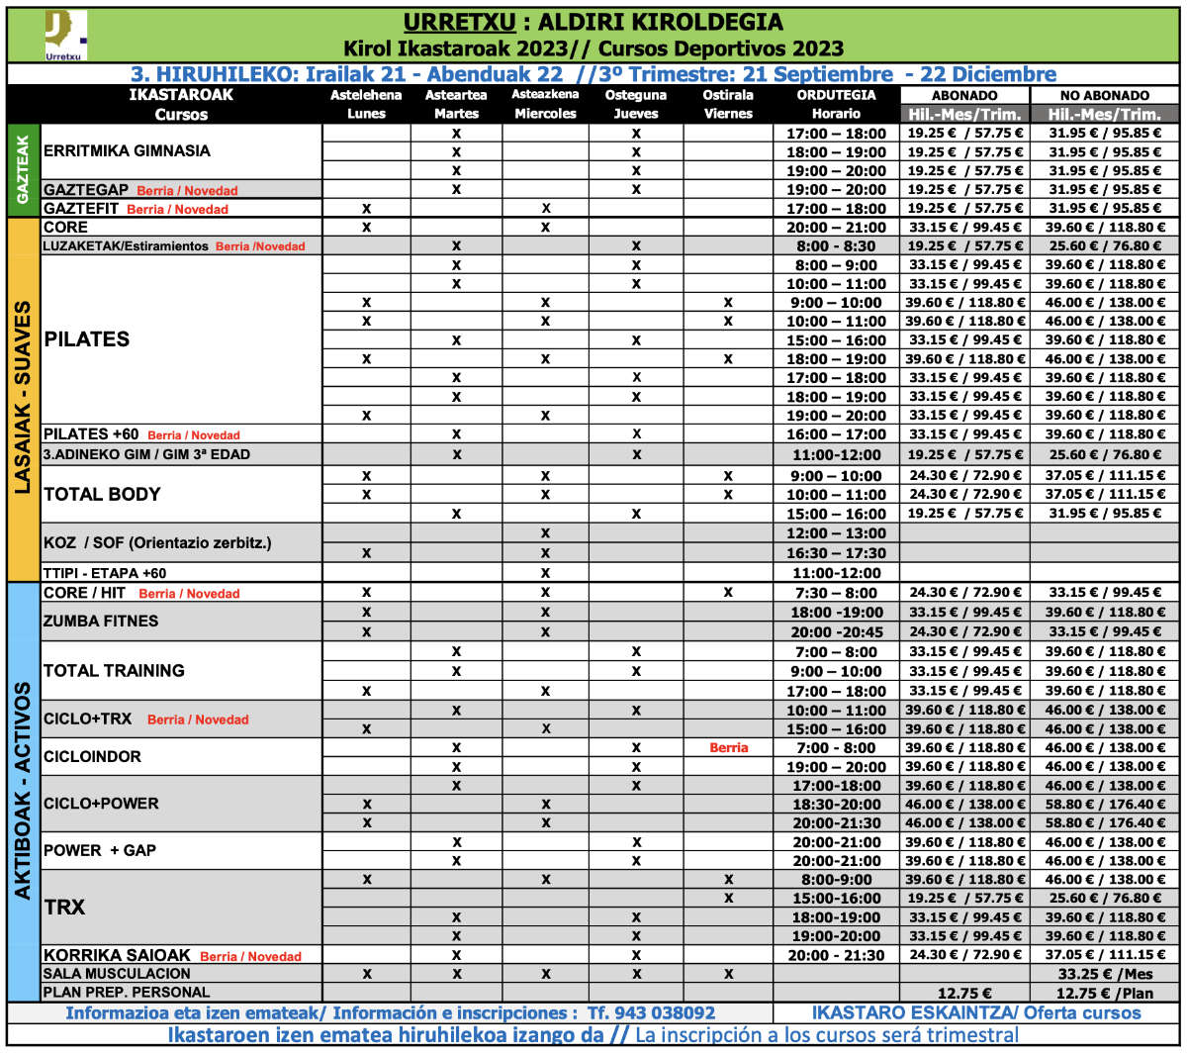Image resolution: width=1187 pixels, height=1055 pixels.
Task: Click the 'PLAN PREP. PERSONAL' row label
Action: click(127, 992)
